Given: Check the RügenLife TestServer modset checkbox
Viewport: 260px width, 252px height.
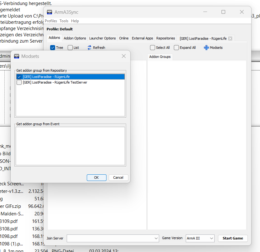Looking at the screenshot, I should pyautogui.click(x=19, y=82).
